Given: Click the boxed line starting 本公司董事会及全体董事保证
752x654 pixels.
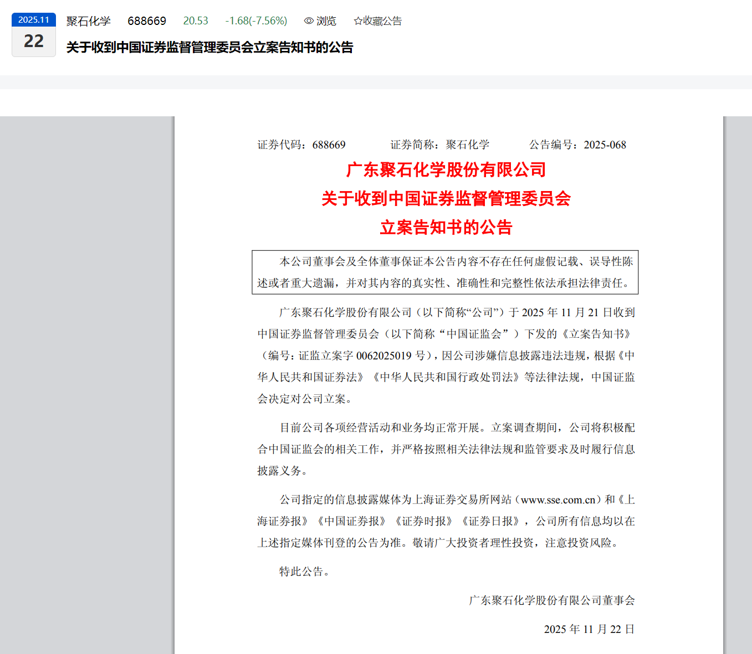Looking at the screenshot, I should click(457, 261).
